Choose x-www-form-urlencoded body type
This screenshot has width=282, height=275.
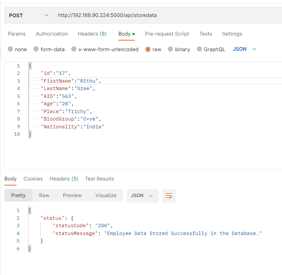(x=105, y=49)
